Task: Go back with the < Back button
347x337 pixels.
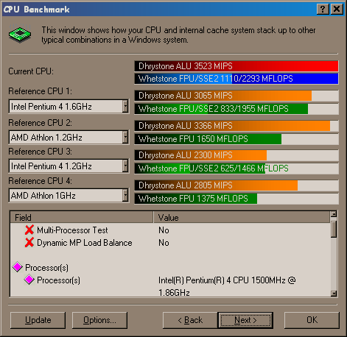Action: [190, 320]
